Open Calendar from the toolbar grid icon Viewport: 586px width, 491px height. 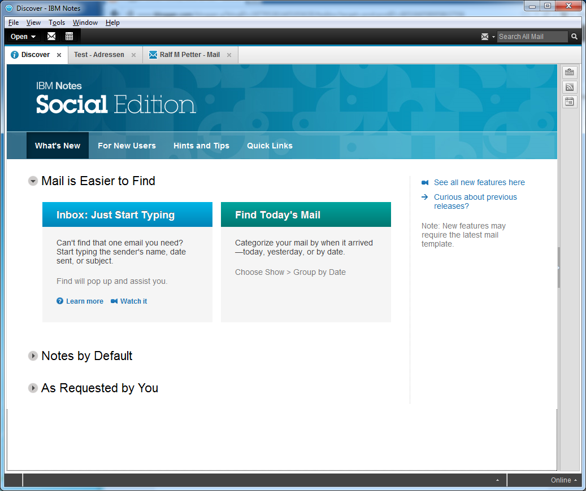(x=69, y=36)
